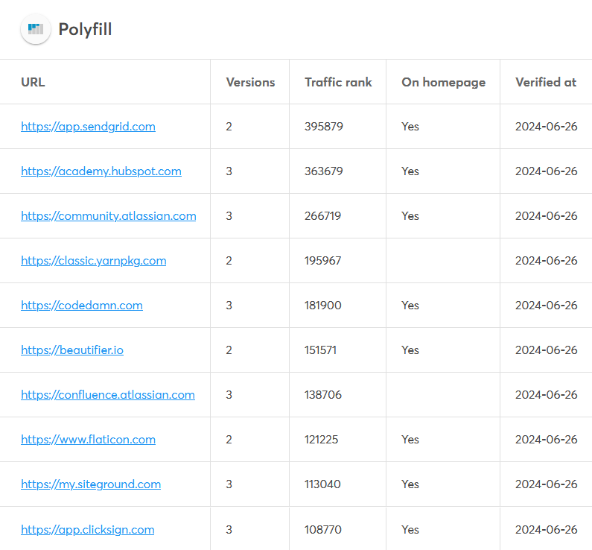
Task: Click the Polyfill logo icon
Action: pyautogui.click(x=36, y=29)
